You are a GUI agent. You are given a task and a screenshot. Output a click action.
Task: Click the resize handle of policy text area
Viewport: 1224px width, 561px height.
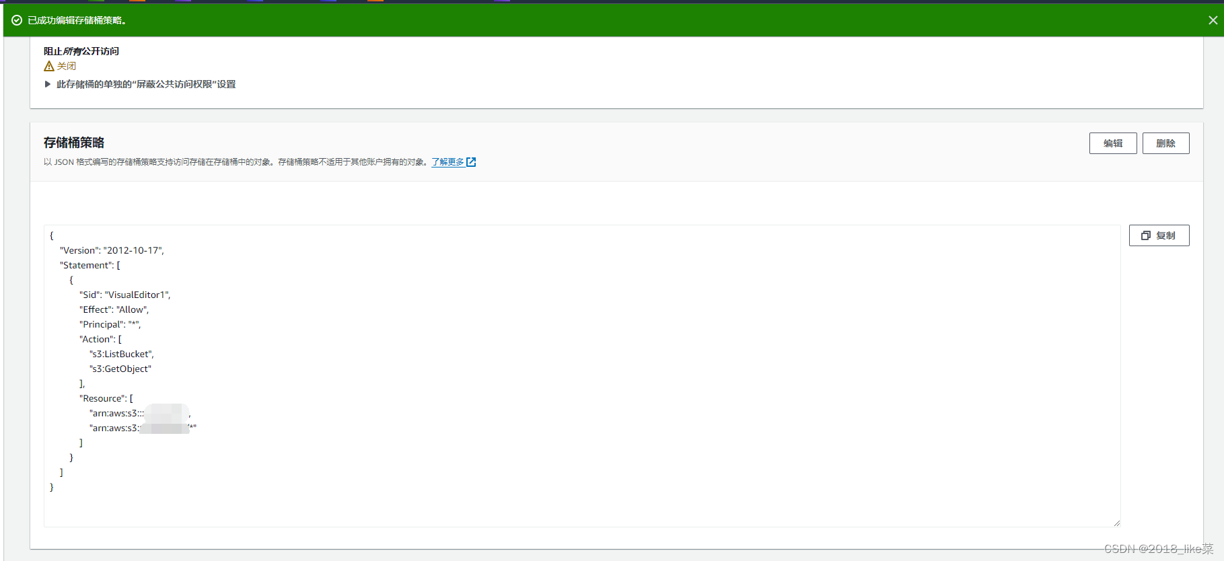pos(1116,523)
